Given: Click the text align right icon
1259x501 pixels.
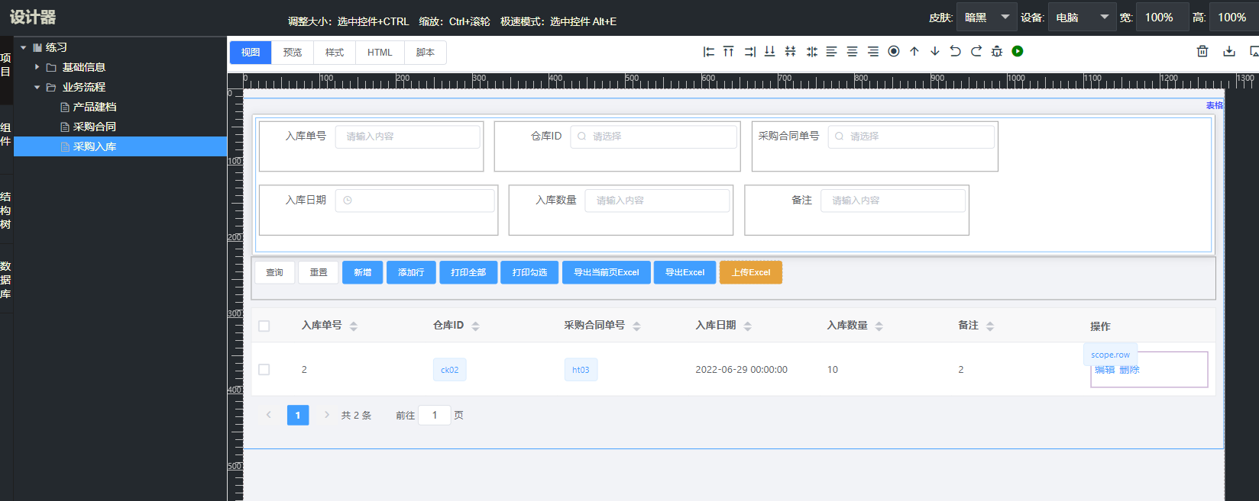Looking at the screenshot, I should click(x=873, y=51).
